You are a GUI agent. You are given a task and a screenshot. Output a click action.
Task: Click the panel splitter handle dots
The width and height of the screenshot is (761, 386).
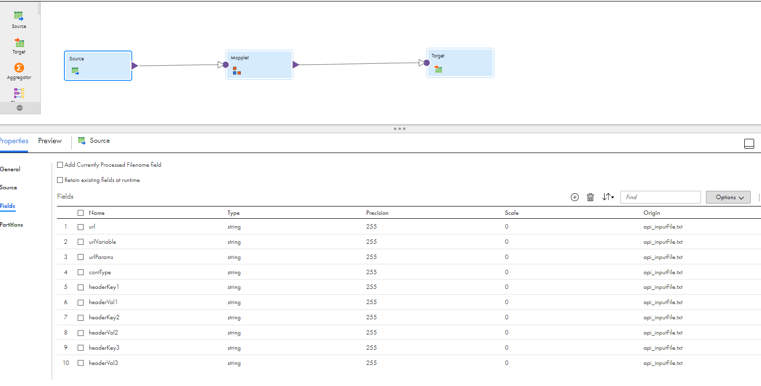coord(400,129)
